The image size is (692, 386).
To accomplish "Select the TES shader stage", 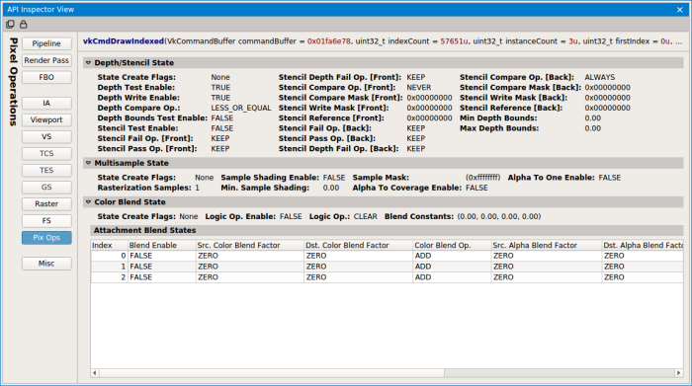I will click(x=46, y=170).
